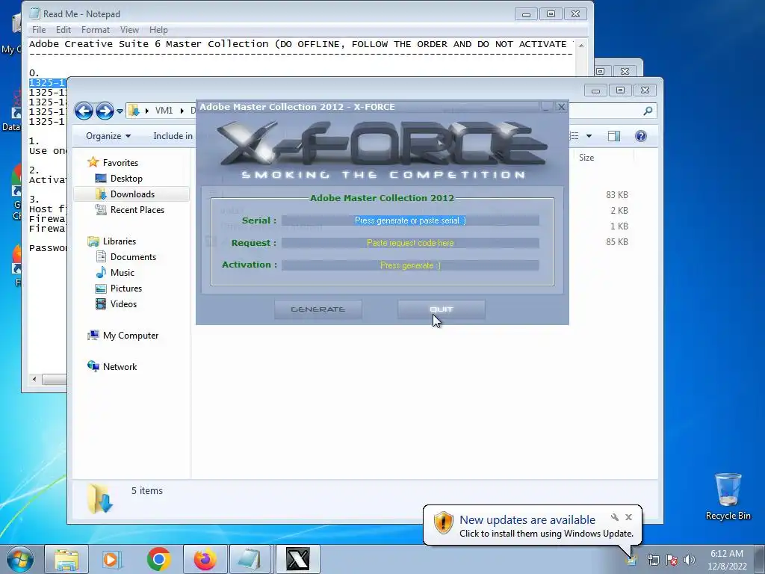Click the network tray icon
Image resolution: width=765 pixels, height=574 pixels.
tap(653, 560)
